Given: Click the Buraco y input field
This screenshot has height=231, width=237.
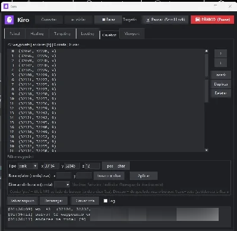Looking at the screenshot, I should click(84, 176).
